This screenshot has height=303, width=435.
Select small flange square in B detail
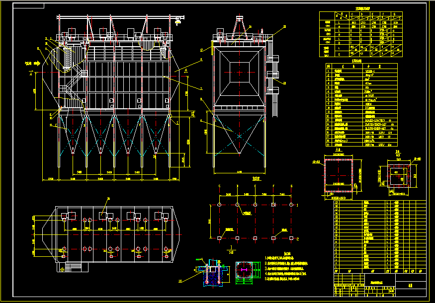(x=399, y=176)
